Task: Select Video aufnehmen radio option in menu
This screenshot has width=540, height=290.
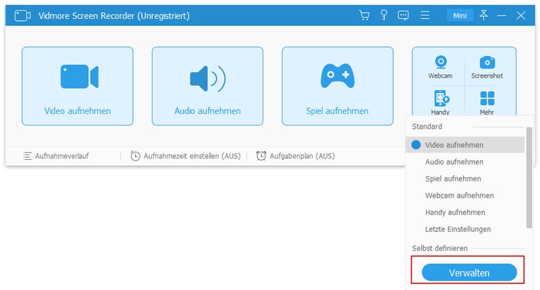Action: [x=465, y=145]
